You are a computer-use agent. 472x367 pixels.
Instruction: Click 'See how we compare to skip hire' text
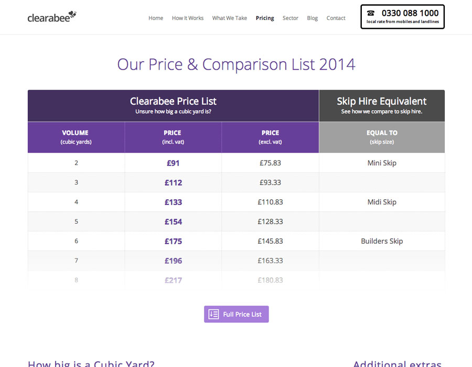tap(381, 112)
